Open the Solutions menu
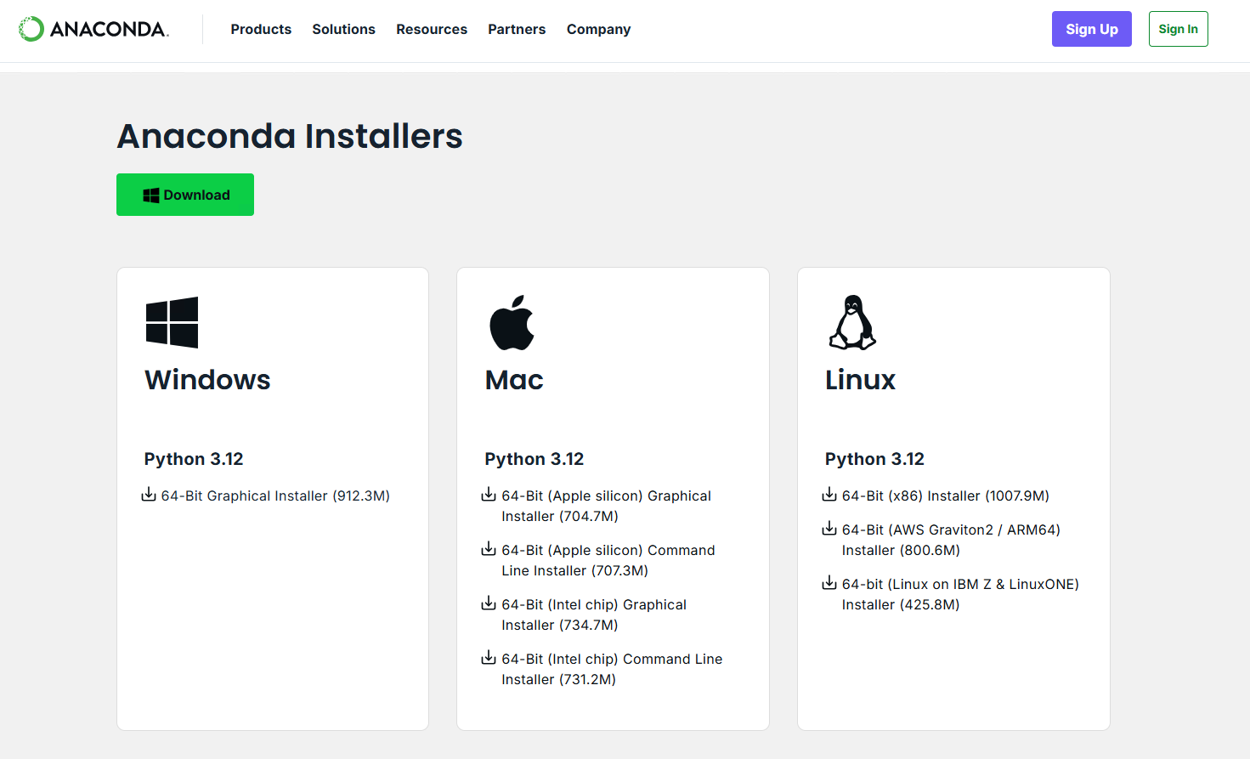Screen dimensions: 1250x759 point(343,29)
